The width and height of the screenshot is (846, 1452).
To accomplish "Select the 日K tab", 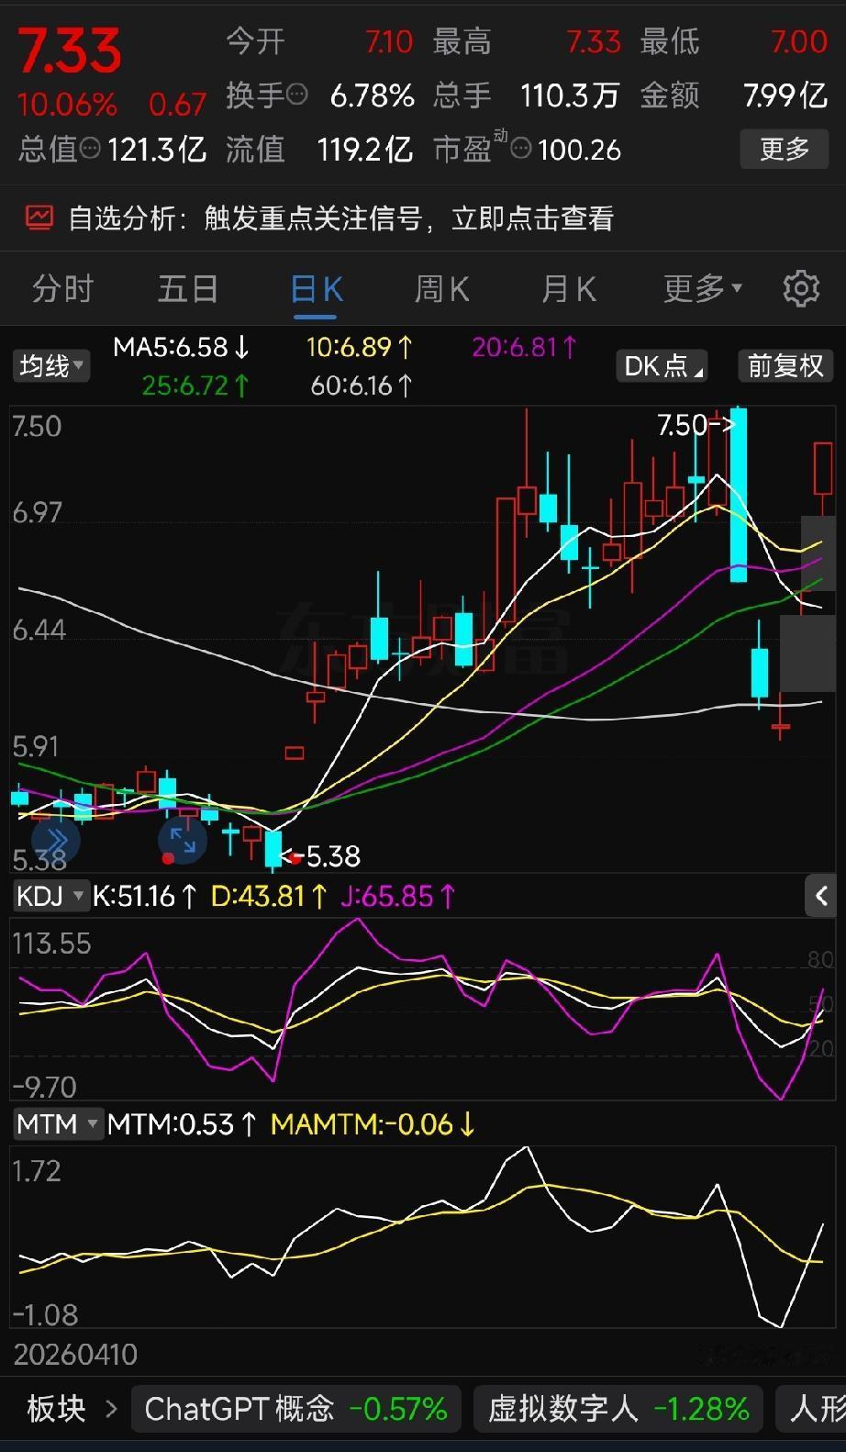I will [317, 288].
